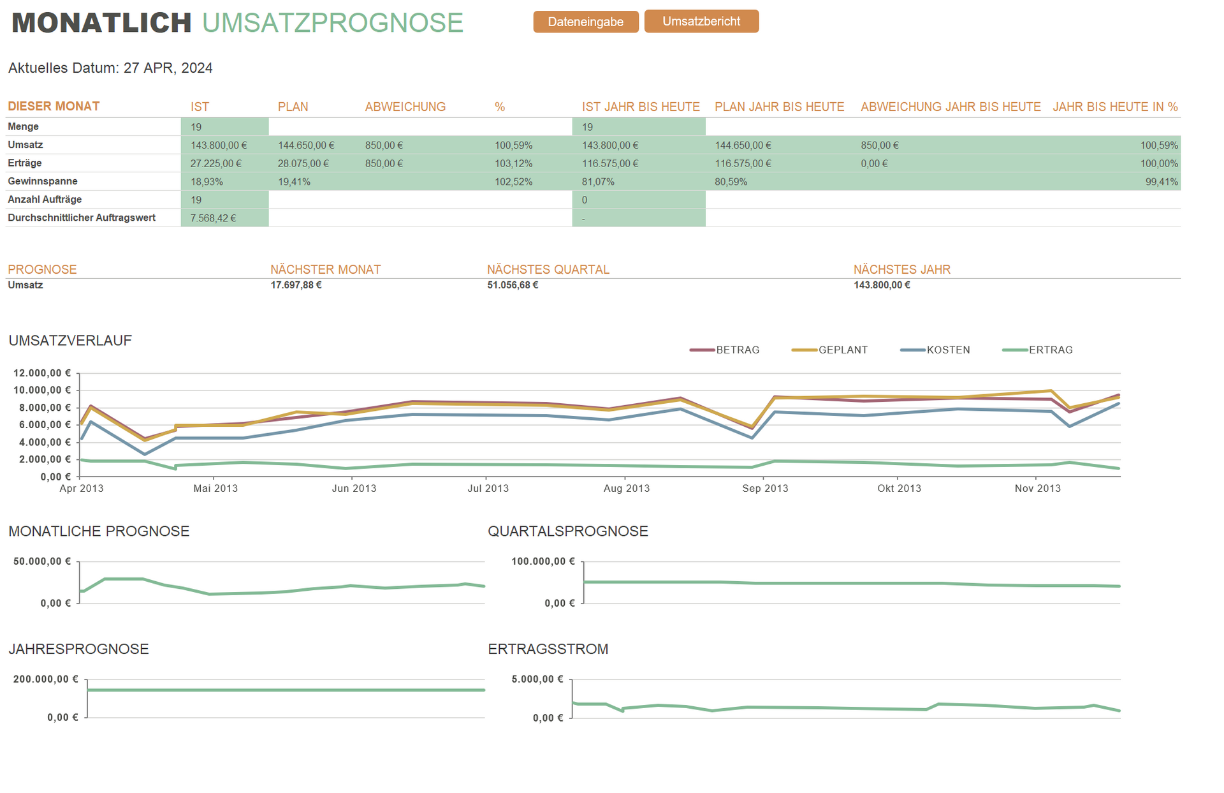Select Erträge PLAN cell 28.075,00 €
Viewport: 1224px width, 793px height.
point(303,164)
